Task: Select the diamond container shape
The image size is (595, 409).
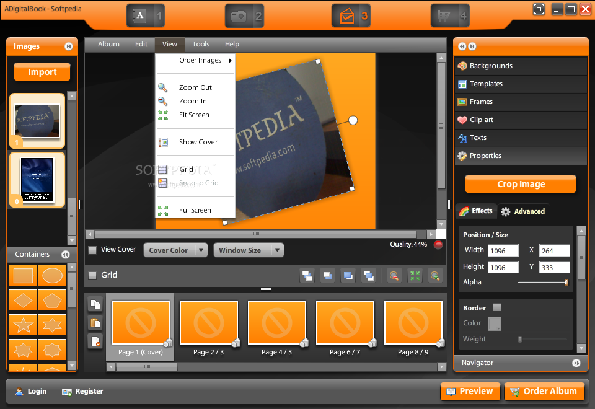Action: pos(23,301)
